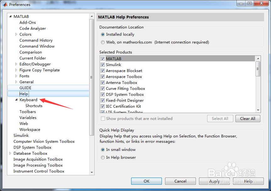Select Workspace preferences

click(30, 130)
